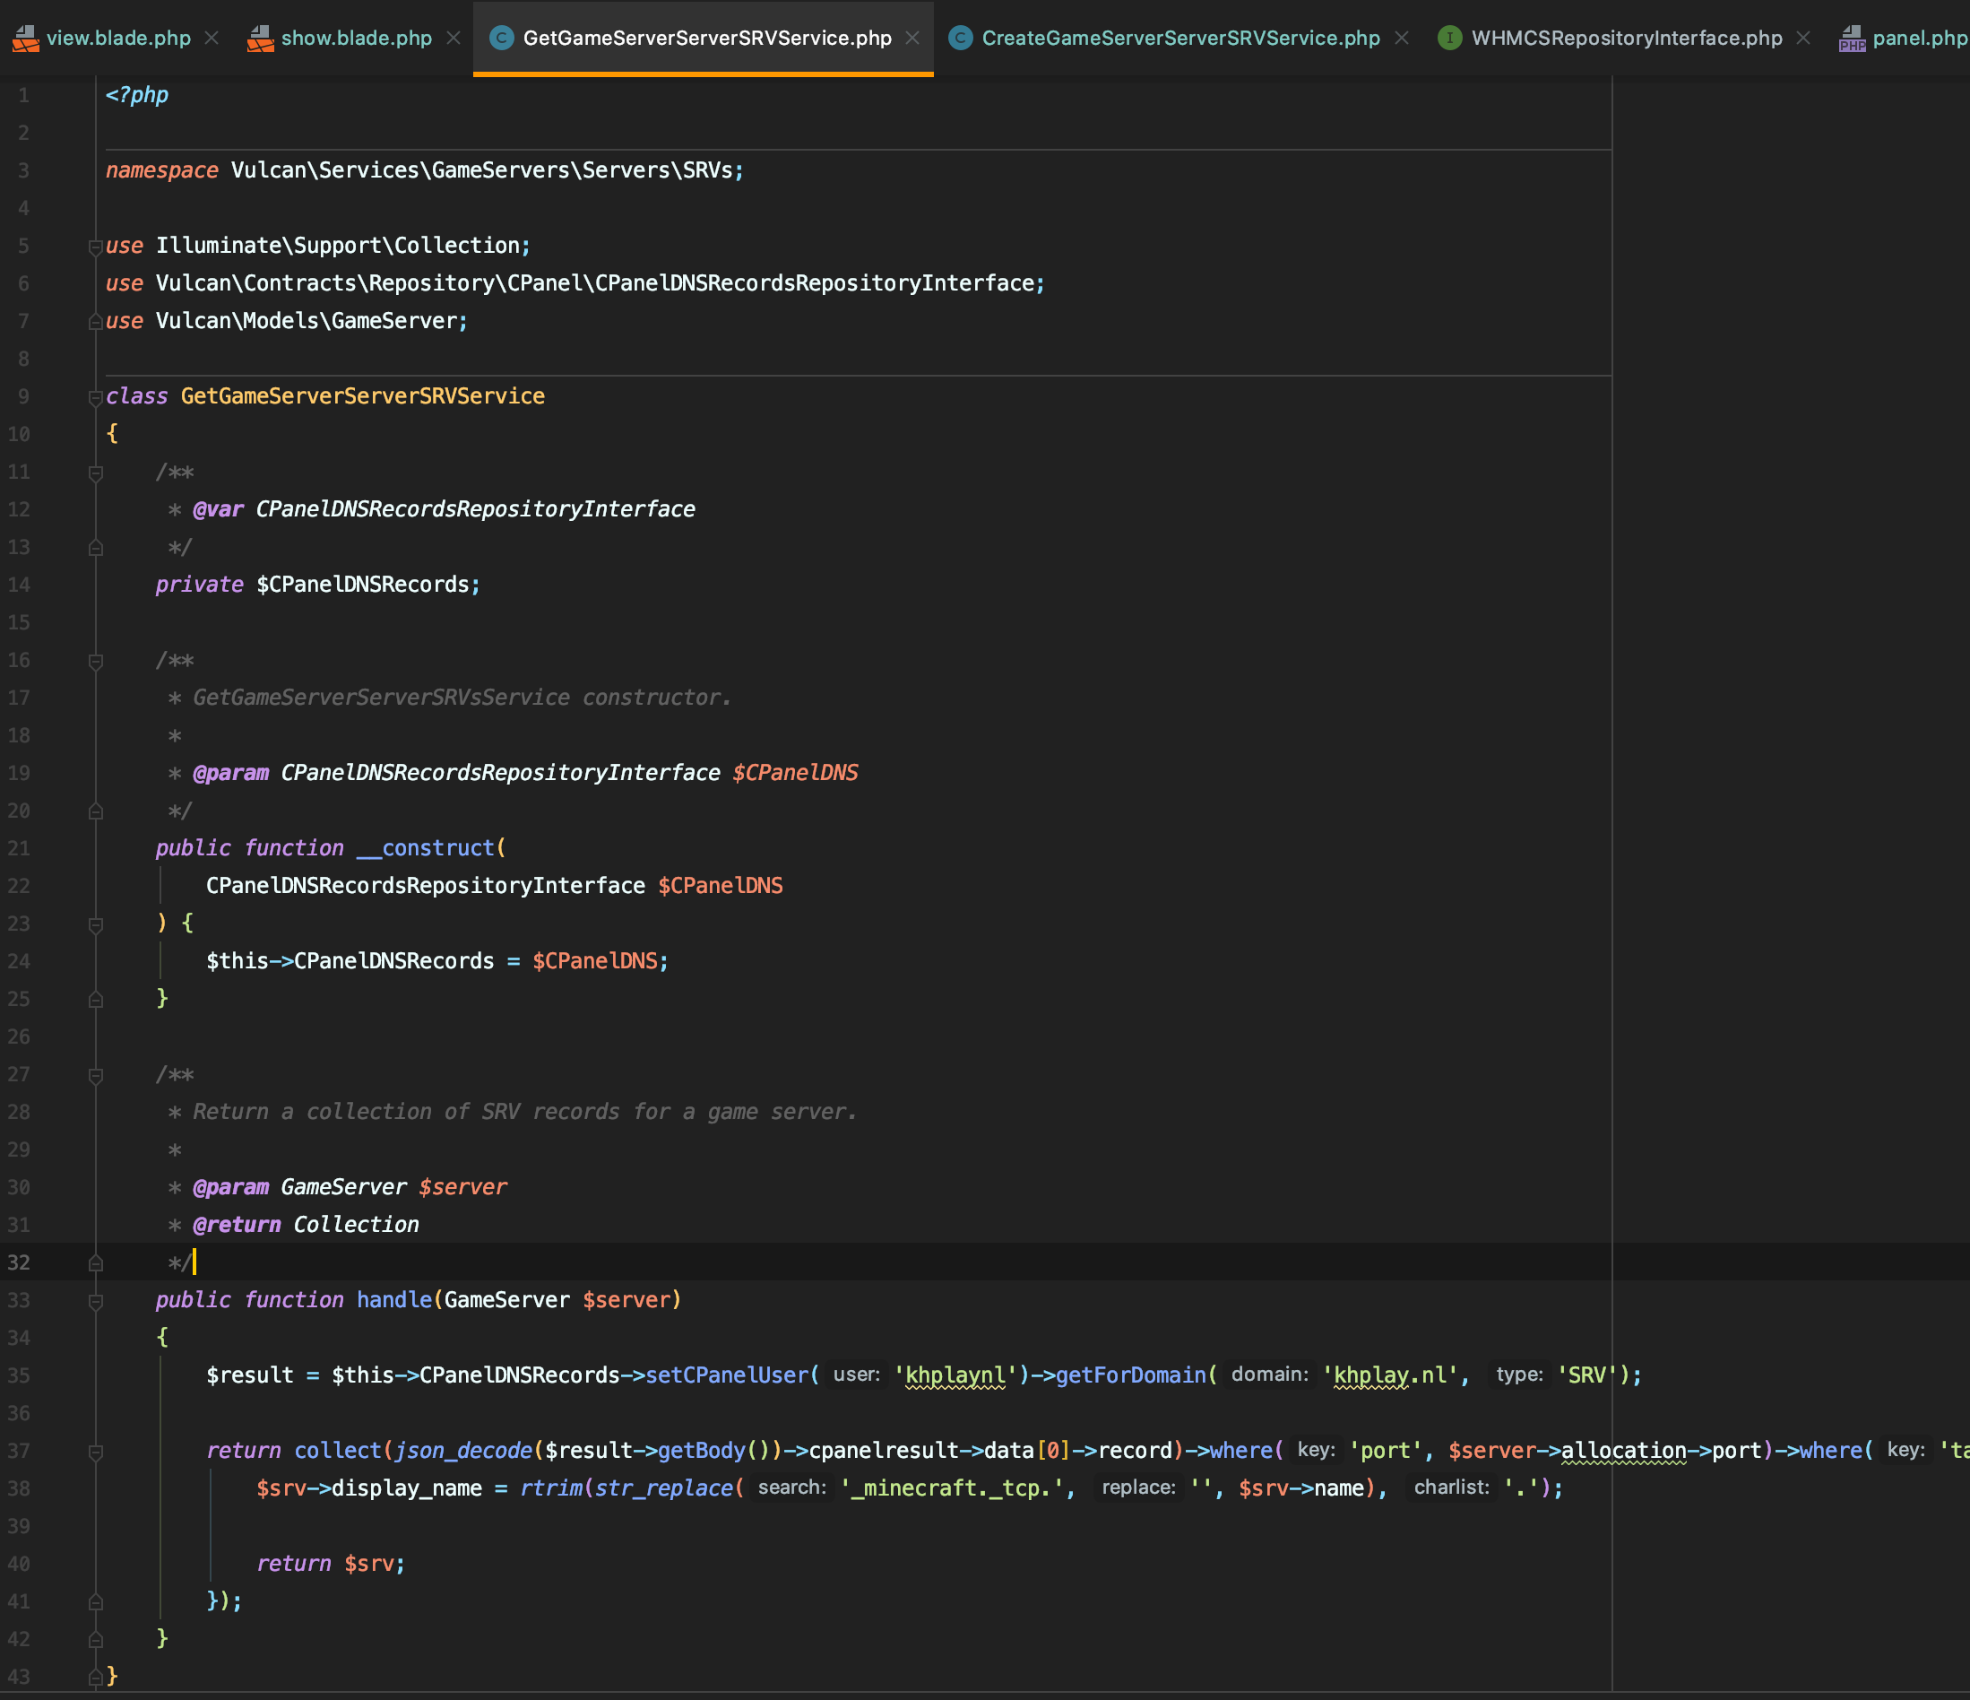Click the class icon on the CreateGameServerServerSRVService.php tab
Screen dimensions: 1970x1700
point(960,38)
